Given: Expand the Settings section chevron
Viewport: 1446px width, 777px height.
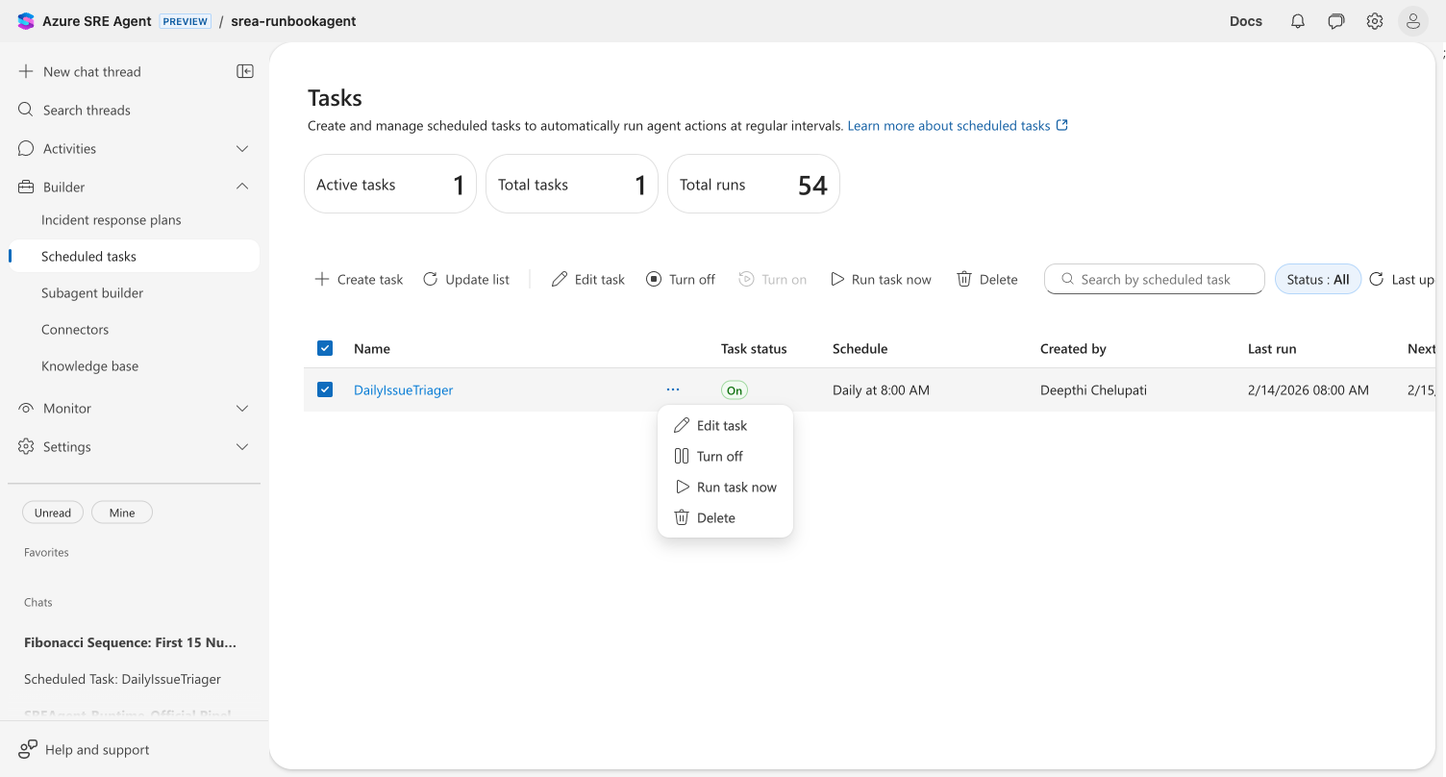Looking at the screenshot, I should [x=242, y=446].
